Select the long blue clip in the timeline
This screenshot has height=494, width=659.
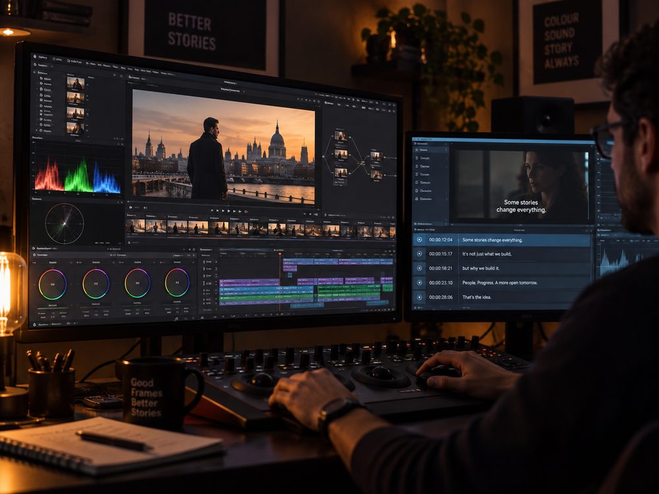[x=266, y=289]
